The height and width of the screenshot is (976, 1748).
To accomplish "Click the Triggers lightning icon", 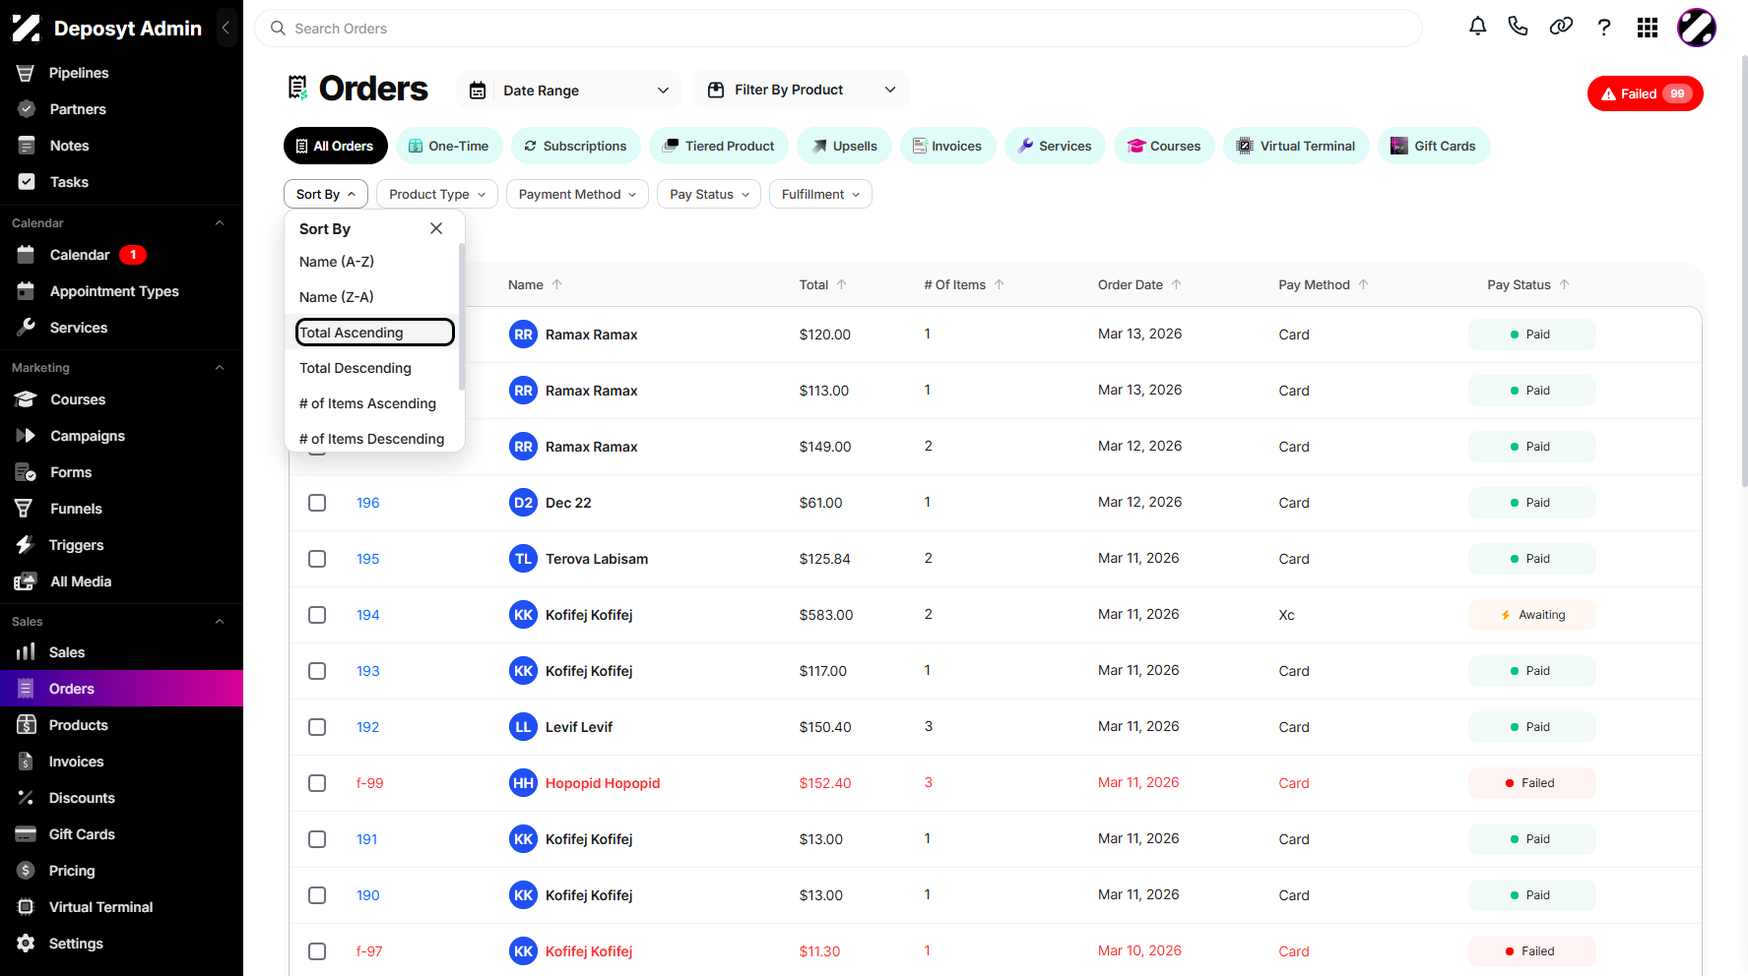I will tap(25, 545).
